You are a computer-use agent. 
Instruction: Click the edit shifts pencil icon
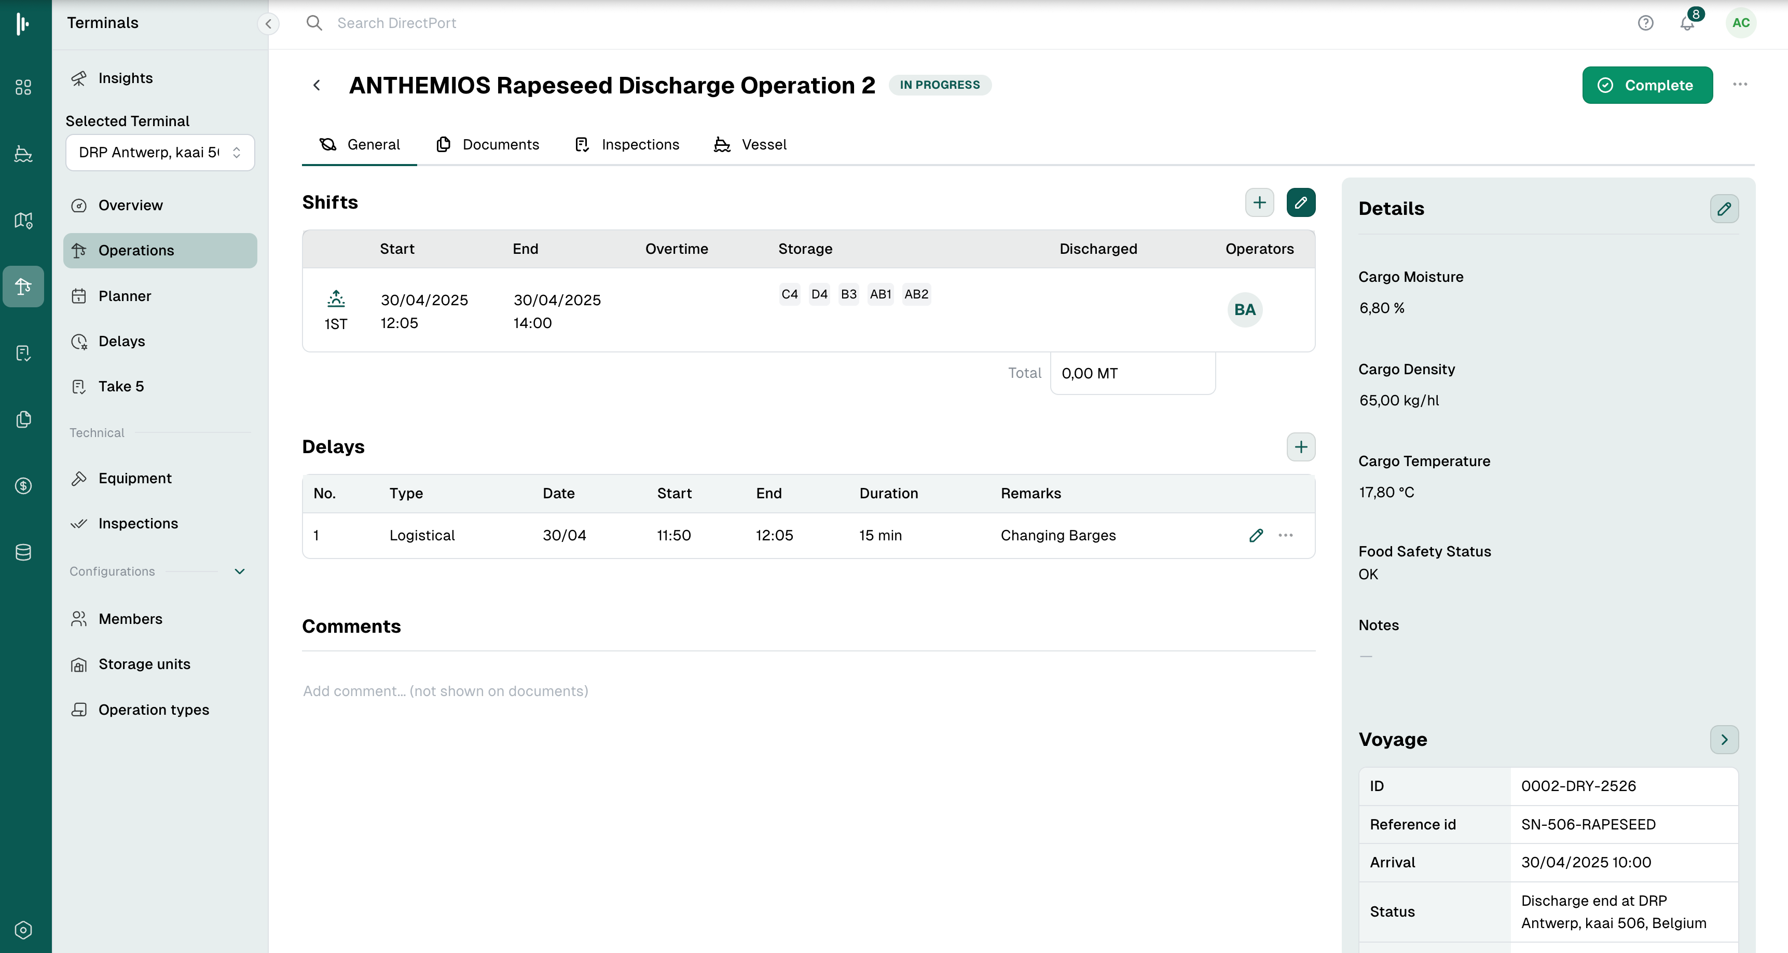pyautogui.click(x=1301, y=202)
